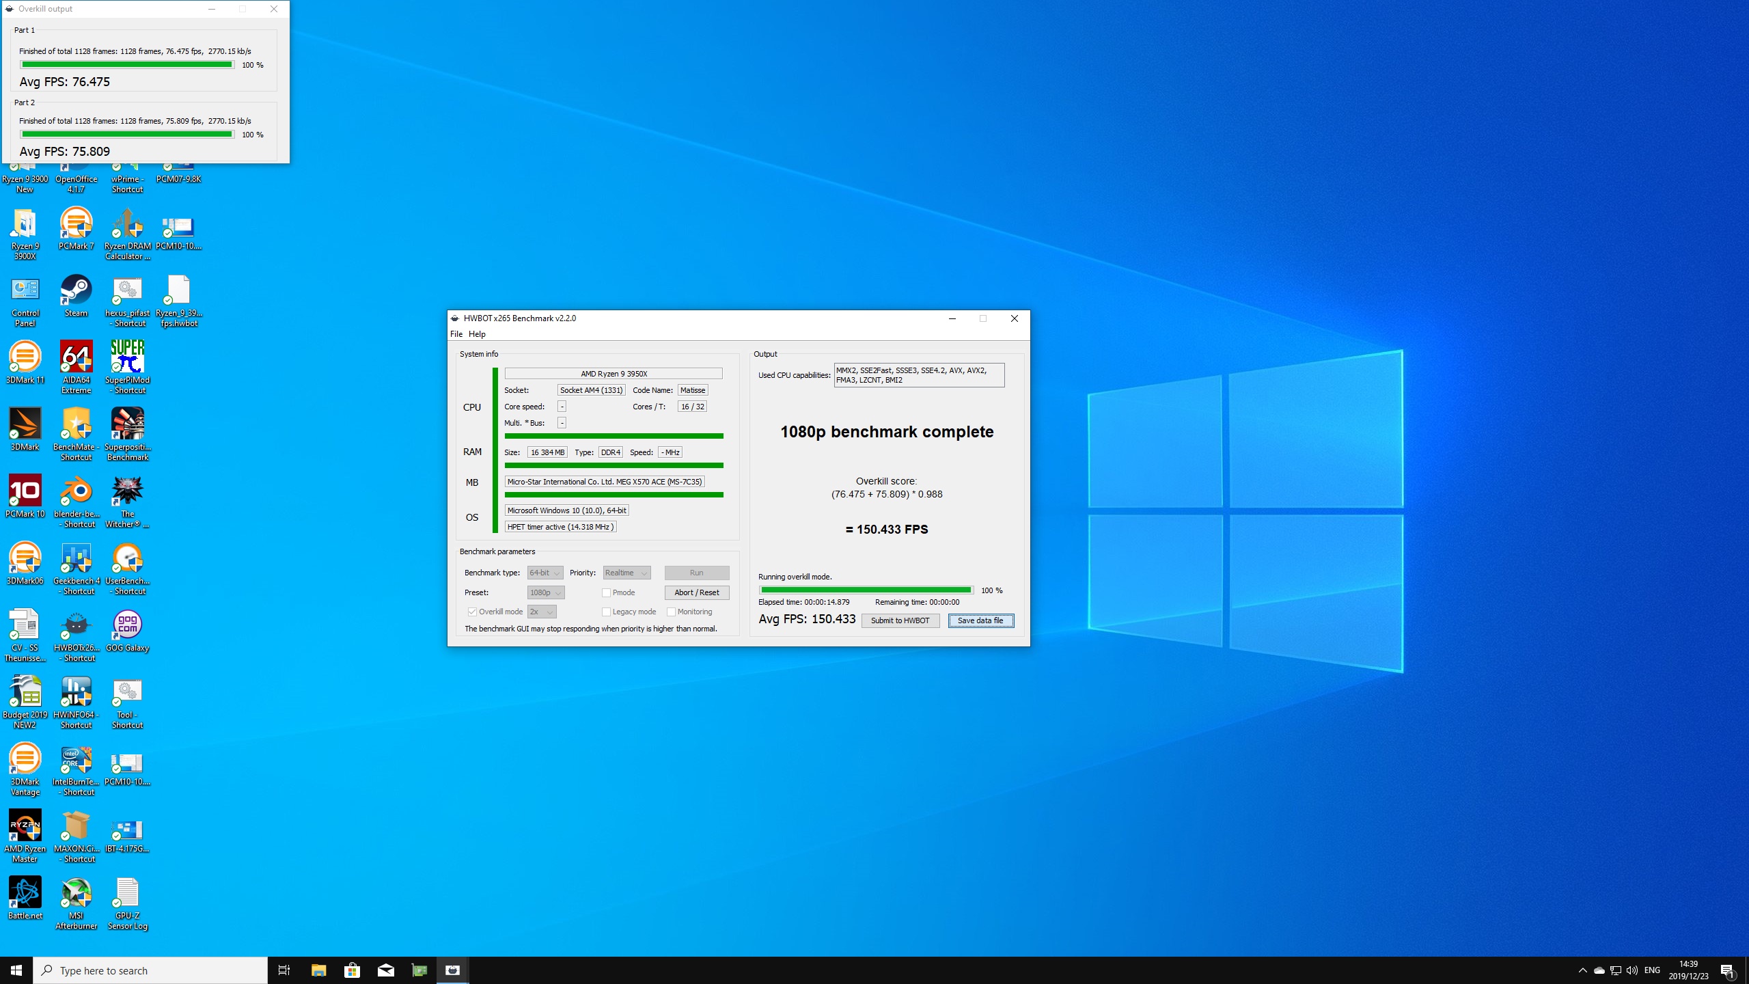Click the Running overkill mode progress bar
The width and height of the screenshot is (1749, 984).
click(866, 590)
